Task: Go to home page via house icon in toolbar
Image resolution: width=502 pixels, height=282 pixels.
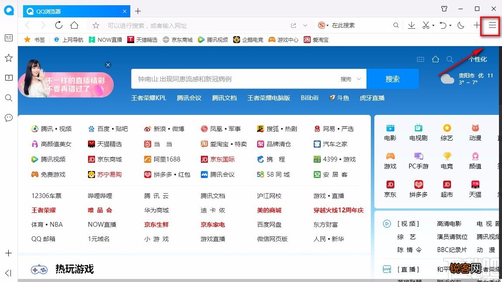Action: click(74, 25)
